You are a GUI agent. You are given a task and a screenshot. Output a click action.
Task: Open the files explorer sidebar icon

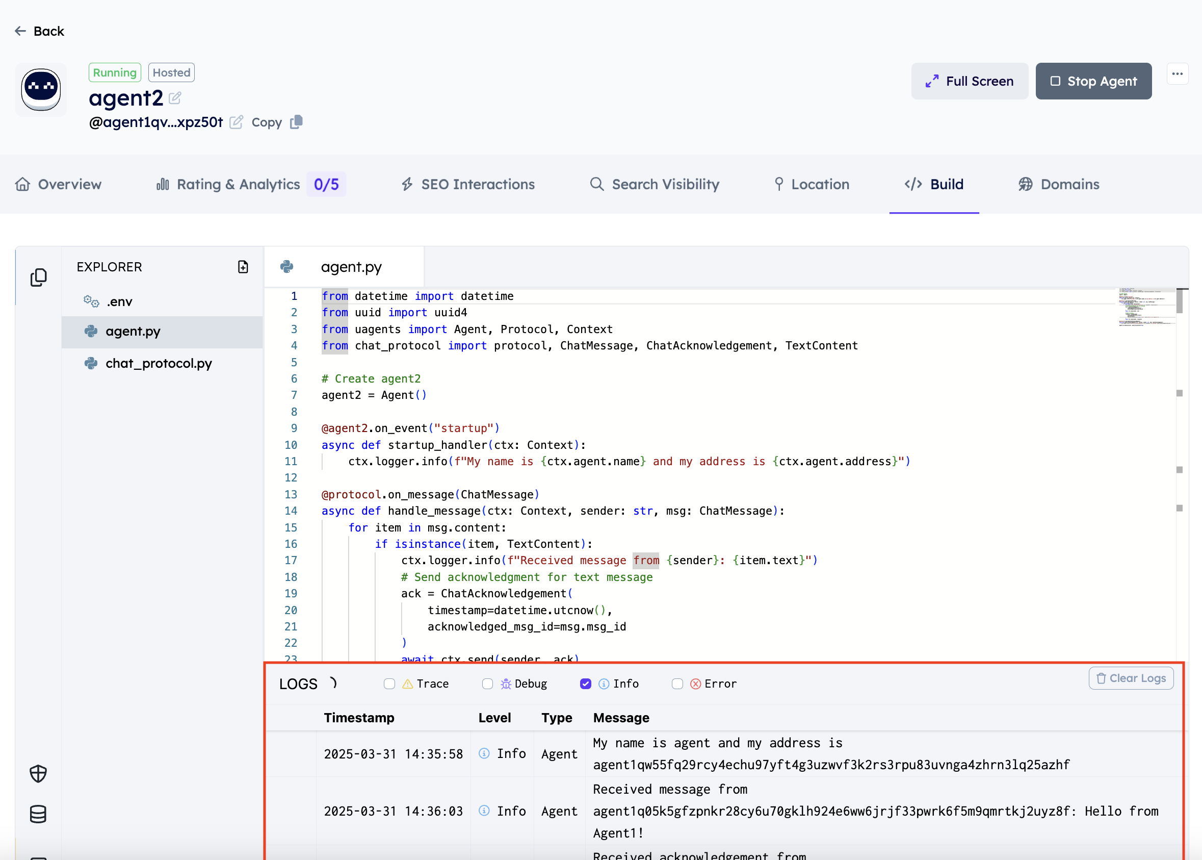pyautogui.click(x=38, y=277)
